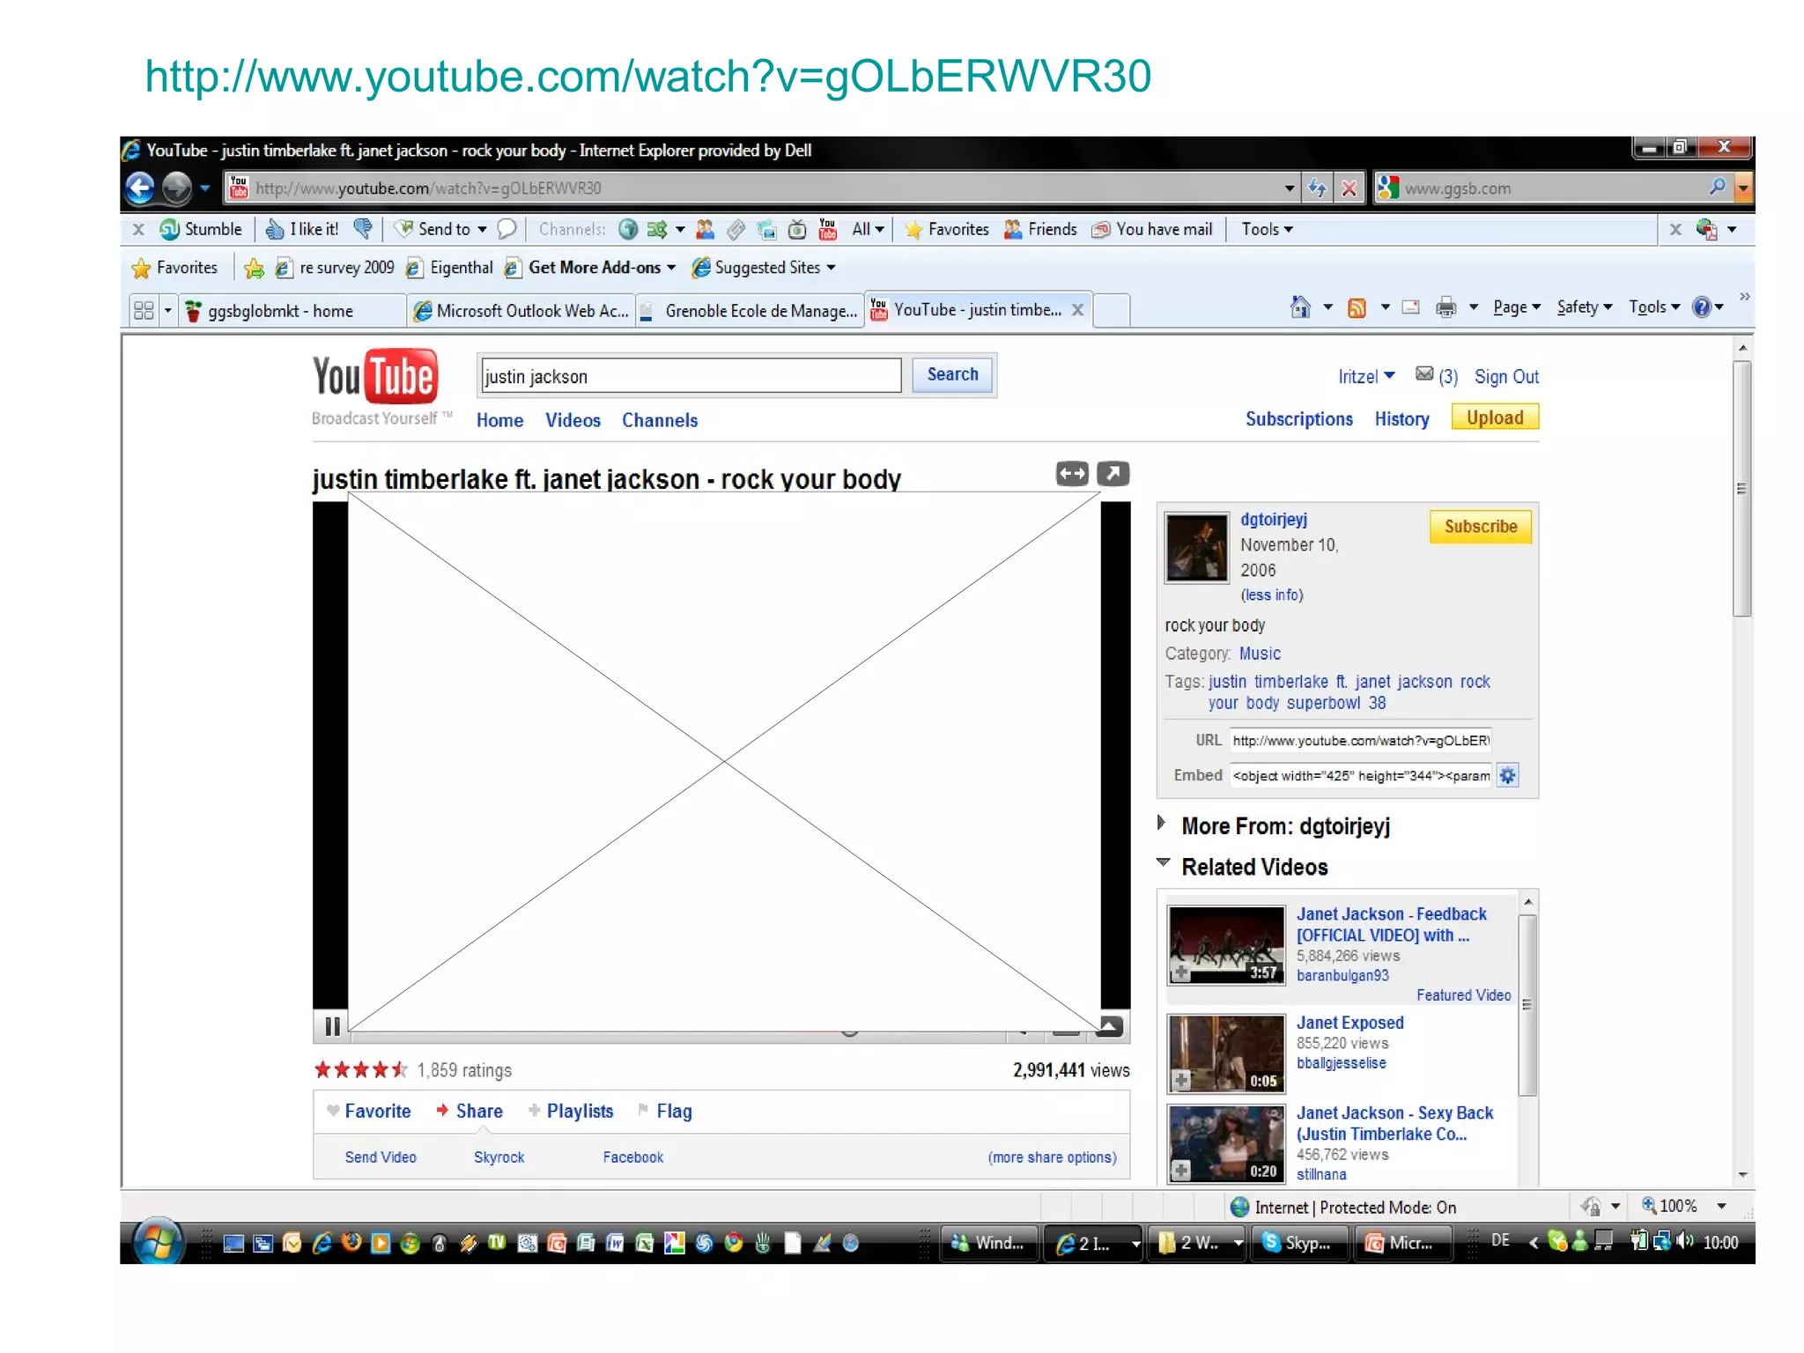The width and height of the screenshot is (1804, 1353).
Task: Click the YouTube channel icon in StumbleUpon toolbar
Action: (x=827, y=229)
